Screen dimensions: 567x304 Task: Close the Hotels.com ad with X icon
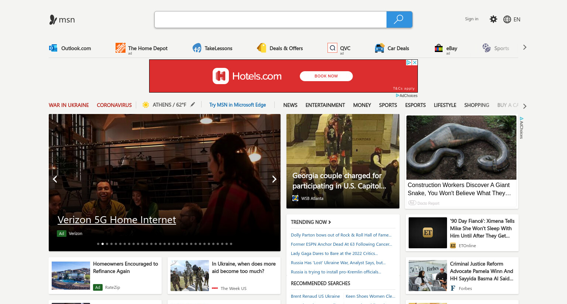click(415, 63)
